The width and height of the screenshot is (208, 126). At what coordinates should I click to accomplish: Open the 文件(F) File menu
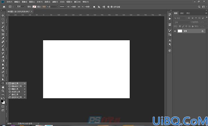point(9,2)
